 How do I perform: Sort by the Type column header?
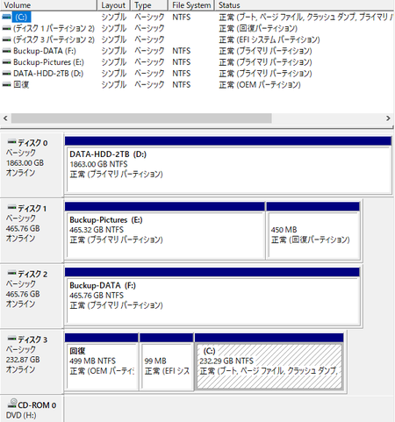point(149,5)
